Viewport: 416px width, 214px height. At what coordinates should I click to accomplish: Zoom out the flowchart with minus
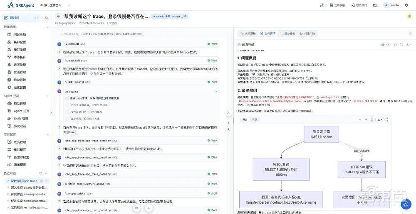pos(360,119)
